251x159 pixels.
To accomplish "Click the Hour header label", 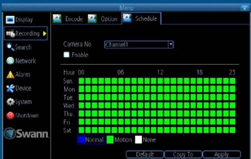I will point(69,72).
